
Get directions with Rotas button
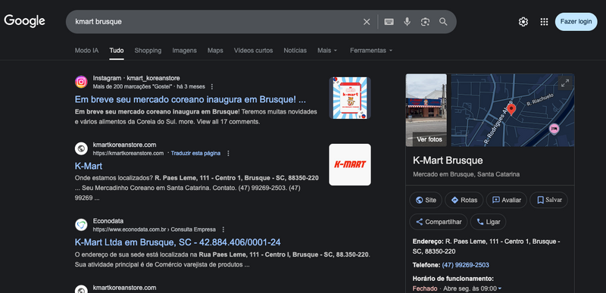pyautogui.click(x=464, y=200)
